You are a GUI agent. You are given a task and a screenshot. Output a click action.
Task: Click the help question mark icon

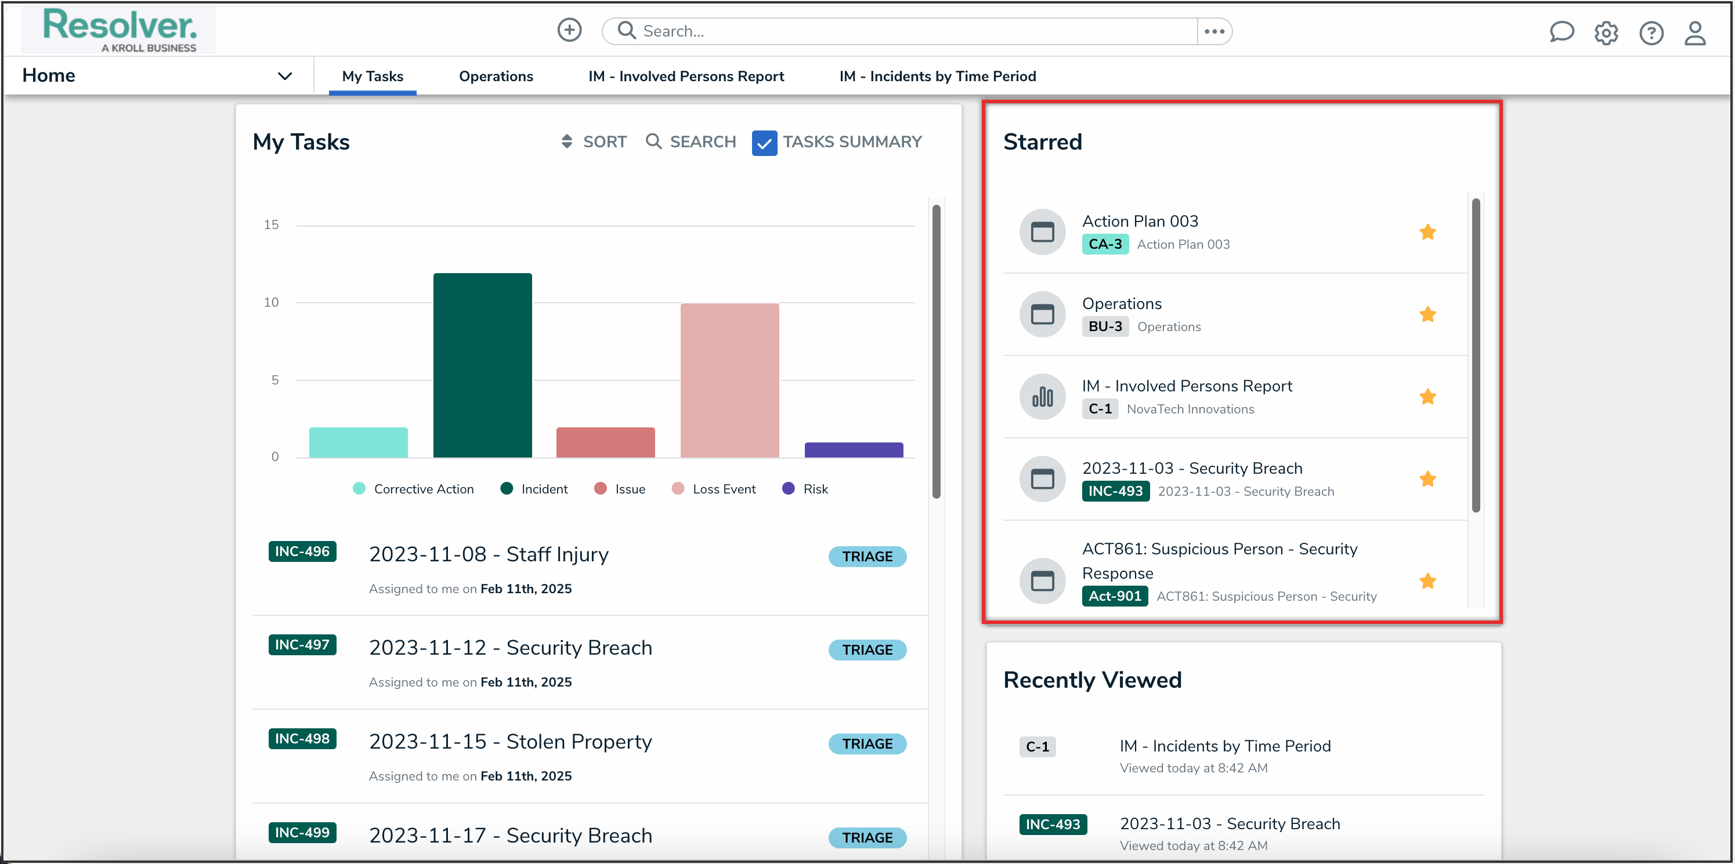click(x=1651, y=32)
